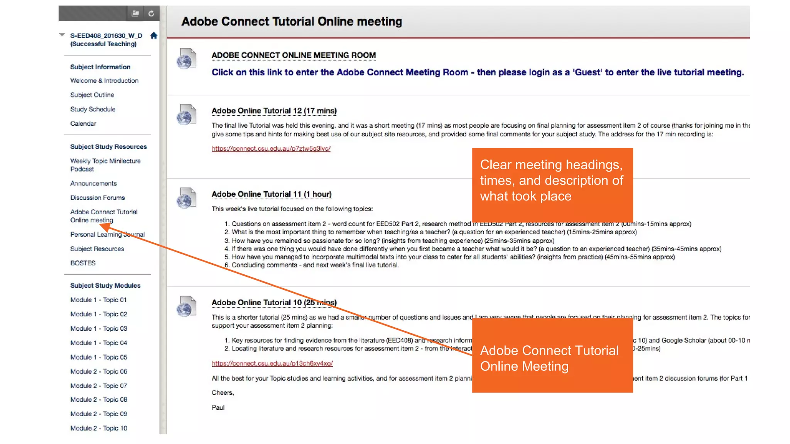Open Module 1 - Topic 02

[x=98, y=314]
